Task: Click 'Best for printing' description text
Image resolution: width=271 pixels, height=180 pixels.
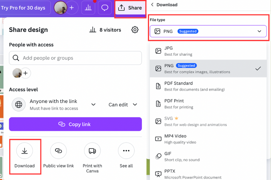Action: tap(179, 107)
